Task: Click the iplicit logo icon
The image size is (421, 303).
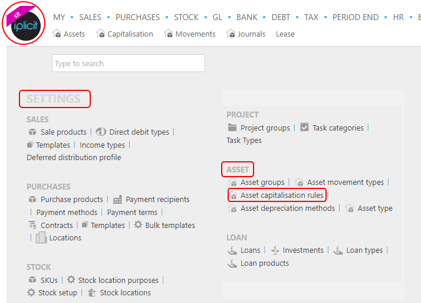Action: (x=24, y=23)
